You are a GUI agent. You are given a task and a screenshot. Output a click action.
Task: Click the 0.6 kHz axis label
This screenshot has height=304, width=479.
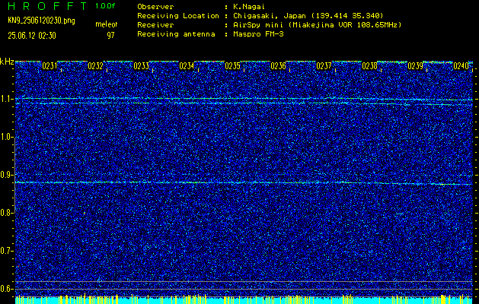tap(6, 289)
